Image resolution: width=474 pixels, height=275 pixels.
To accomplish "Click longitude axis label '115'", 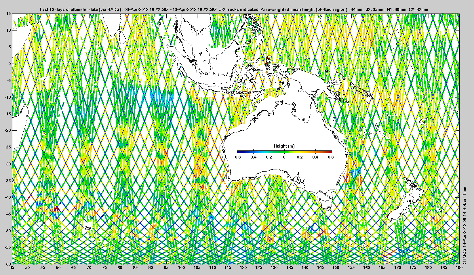I will click(x=228, y=268).
